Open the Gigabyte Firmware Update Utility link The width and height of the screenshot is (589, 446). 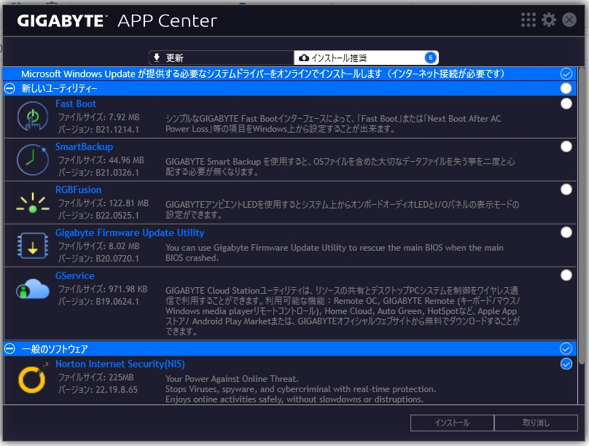coord(130,232)
